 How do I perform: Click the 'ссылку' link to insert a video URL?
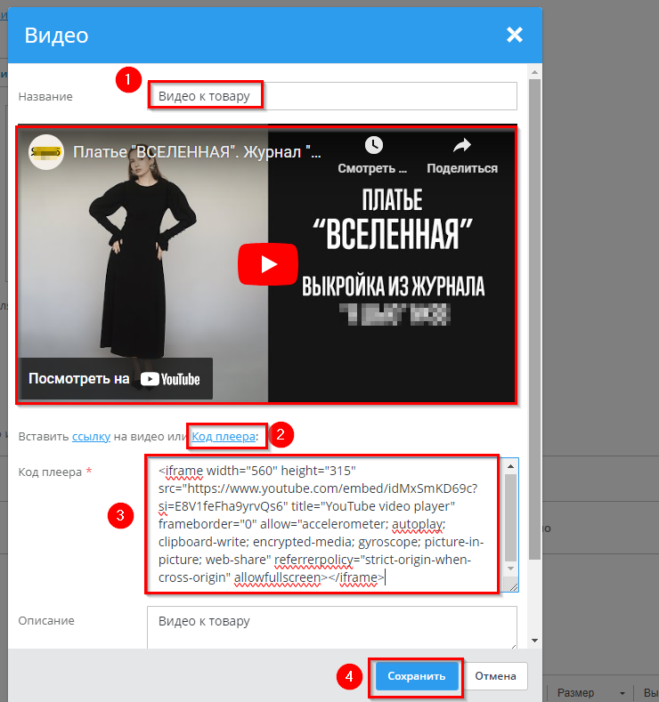(91, 436)
